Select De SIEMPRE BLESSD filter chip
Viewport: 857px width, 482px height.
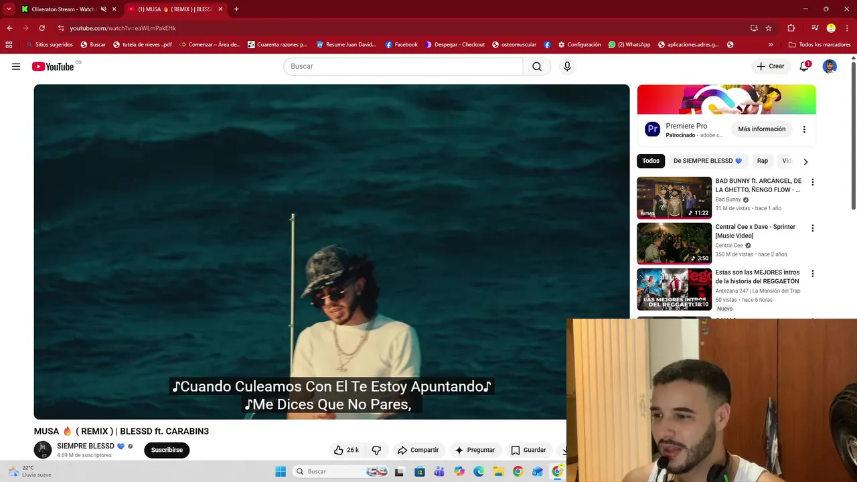[x=708, y=161]
